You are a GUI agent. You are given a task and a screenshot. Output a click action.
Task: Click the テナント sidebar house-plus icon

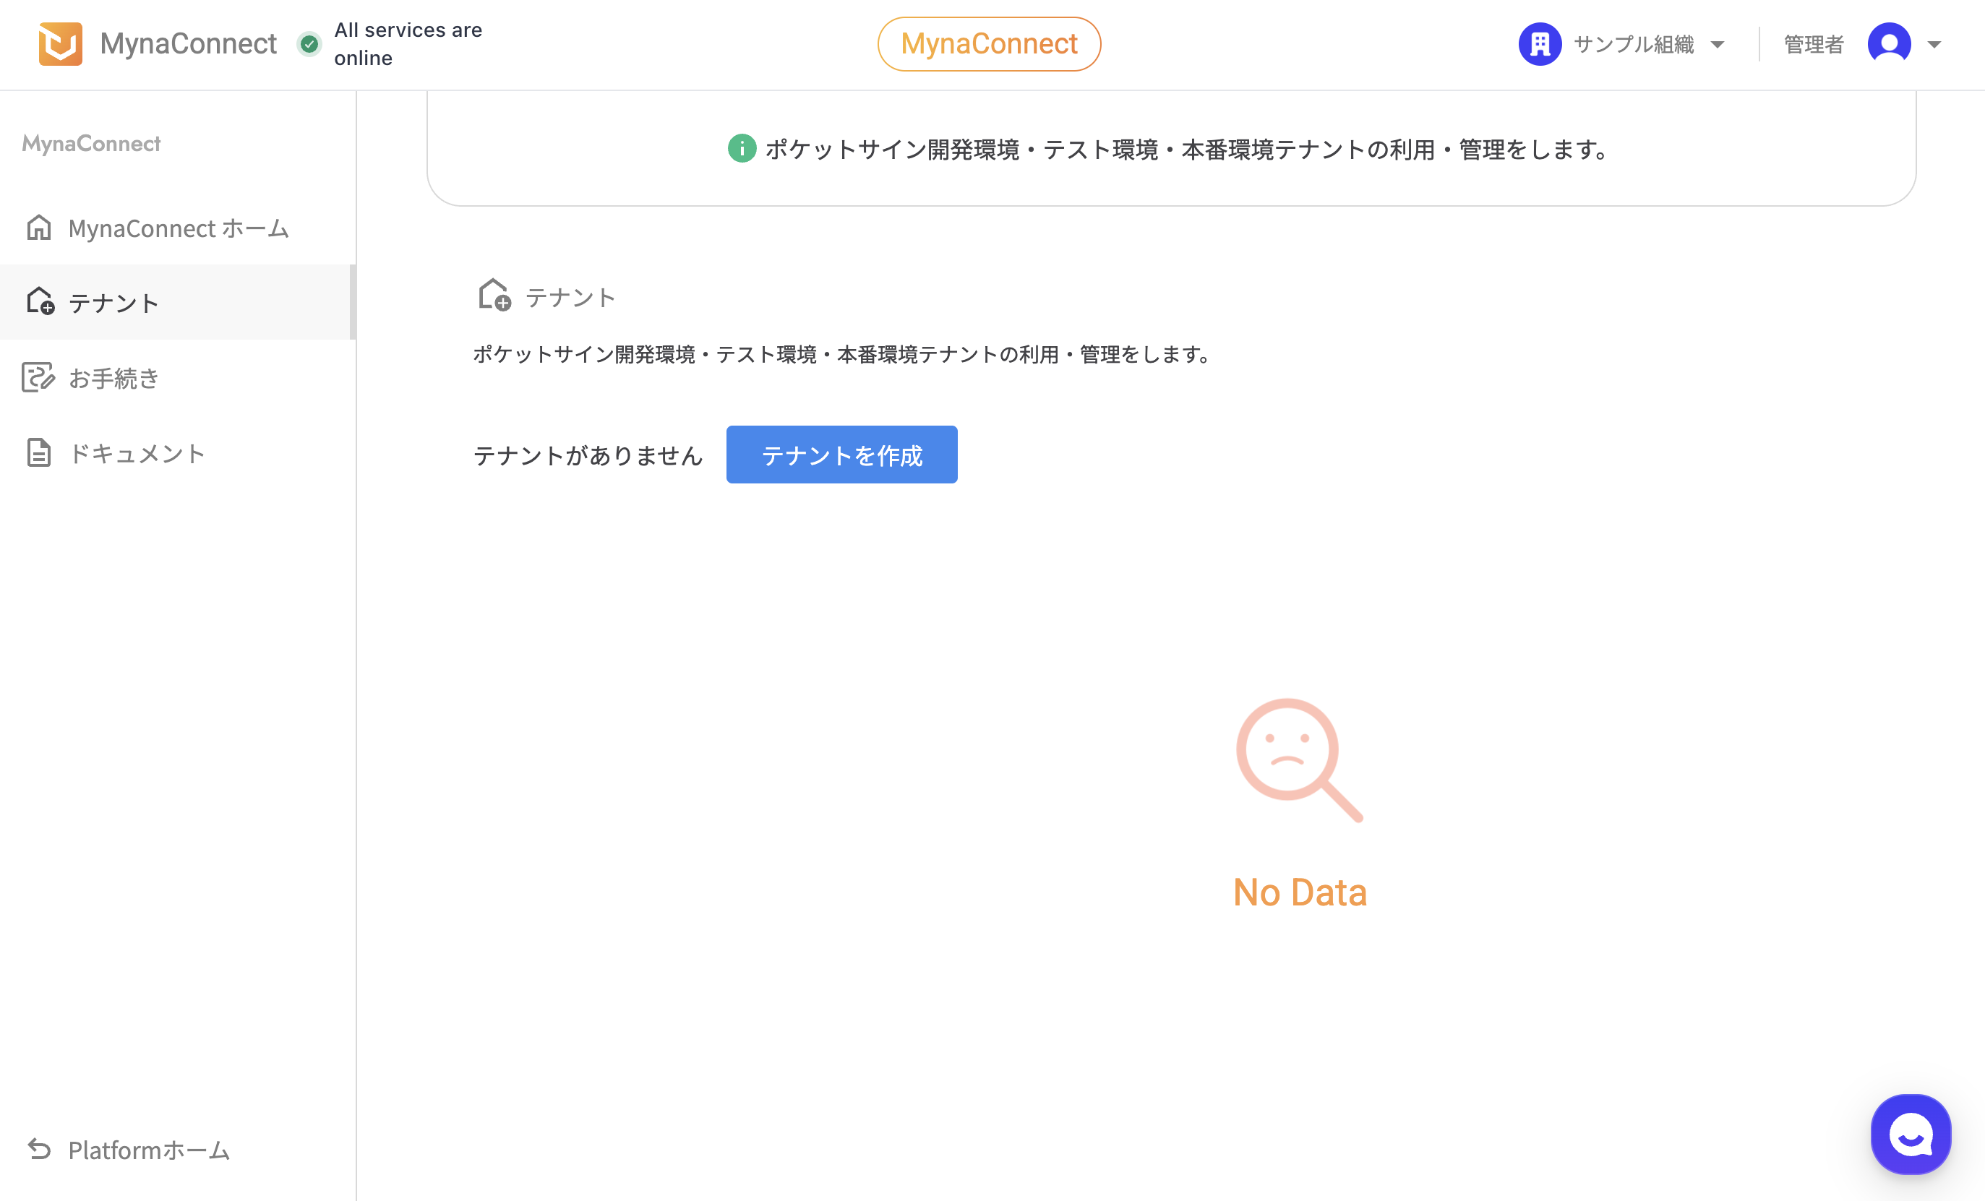(40, 301)
